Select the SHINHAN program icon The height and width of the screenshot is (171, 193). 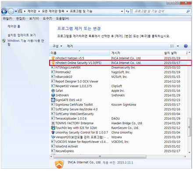click(53, 95)
